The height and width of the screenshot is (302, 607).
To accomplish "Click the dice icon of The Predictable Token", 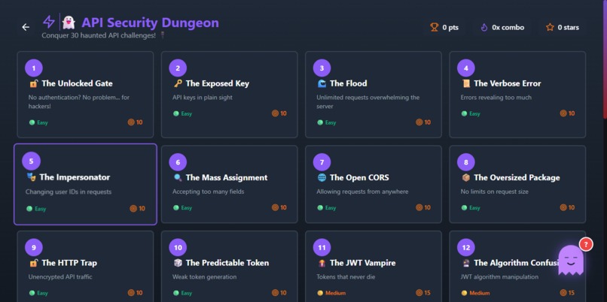I will point(178,263).
